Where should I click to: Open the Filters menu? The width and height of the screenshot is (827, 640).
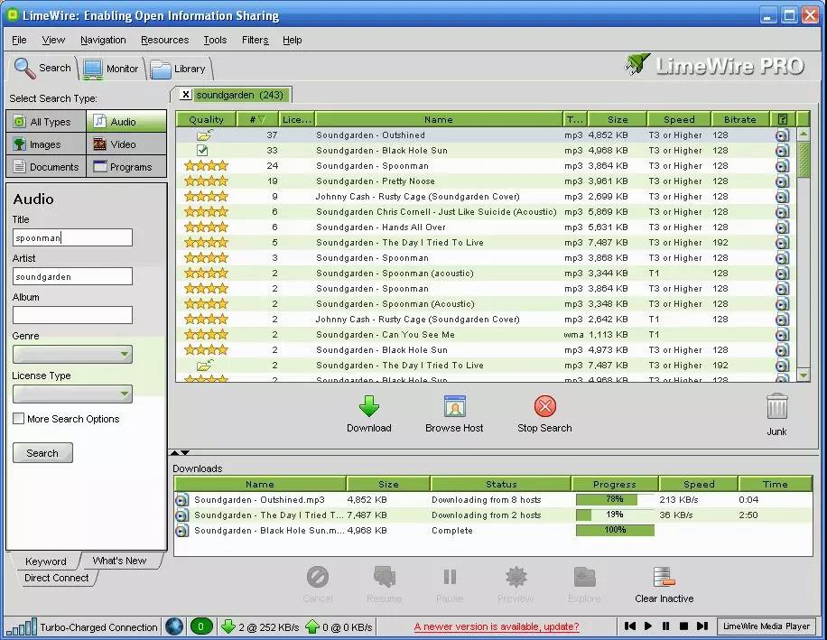(256, 40)
